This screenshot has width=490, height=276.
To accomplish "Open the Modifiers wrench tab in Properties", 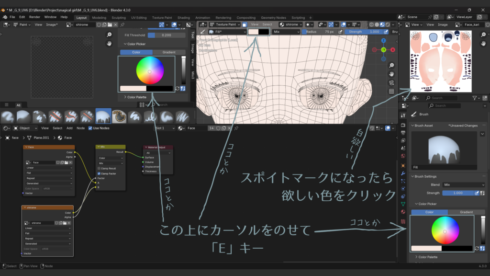I will point(403,173).
